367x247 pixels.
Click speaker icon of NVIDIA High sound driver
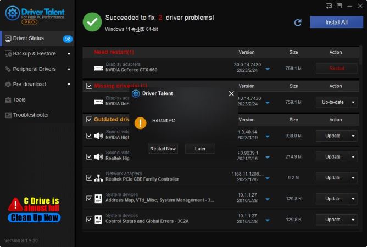point(98,136)
